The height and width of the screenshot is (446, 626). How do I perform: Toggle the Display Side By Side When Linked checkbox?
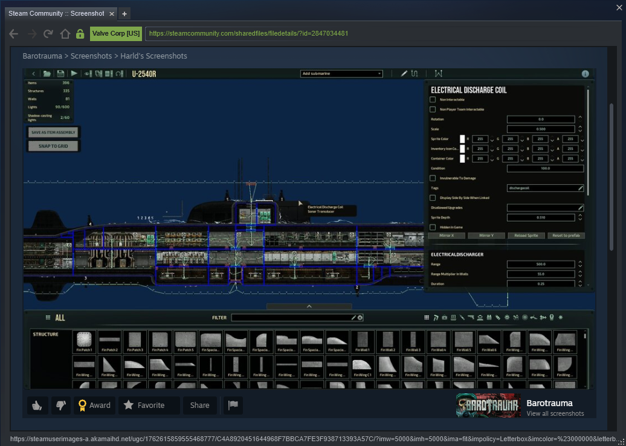click(x=433, y=198)
